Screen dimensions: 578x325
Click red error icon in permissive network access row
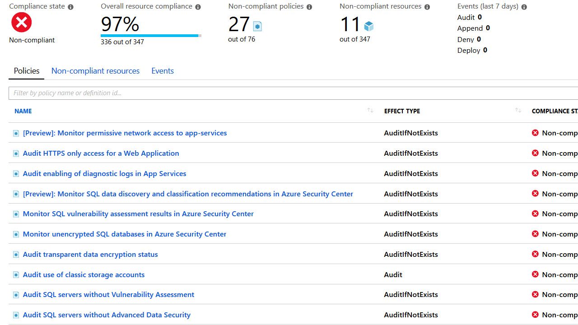pos(535,133)
